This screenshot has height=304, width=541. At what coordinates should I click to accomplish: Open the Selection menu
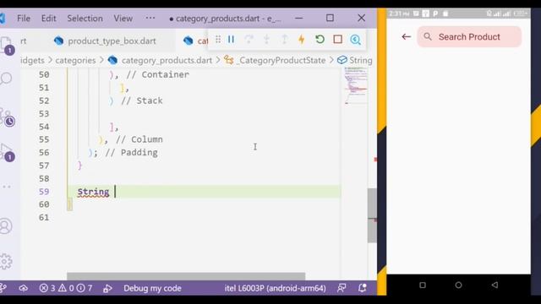click(x=85, y=19)
